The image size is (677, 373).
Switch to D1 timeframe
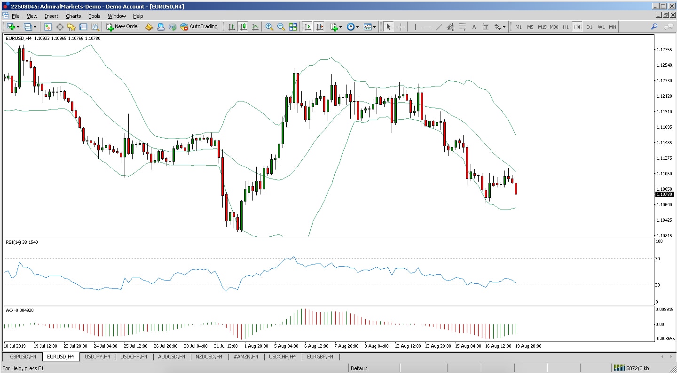point(589,27)
